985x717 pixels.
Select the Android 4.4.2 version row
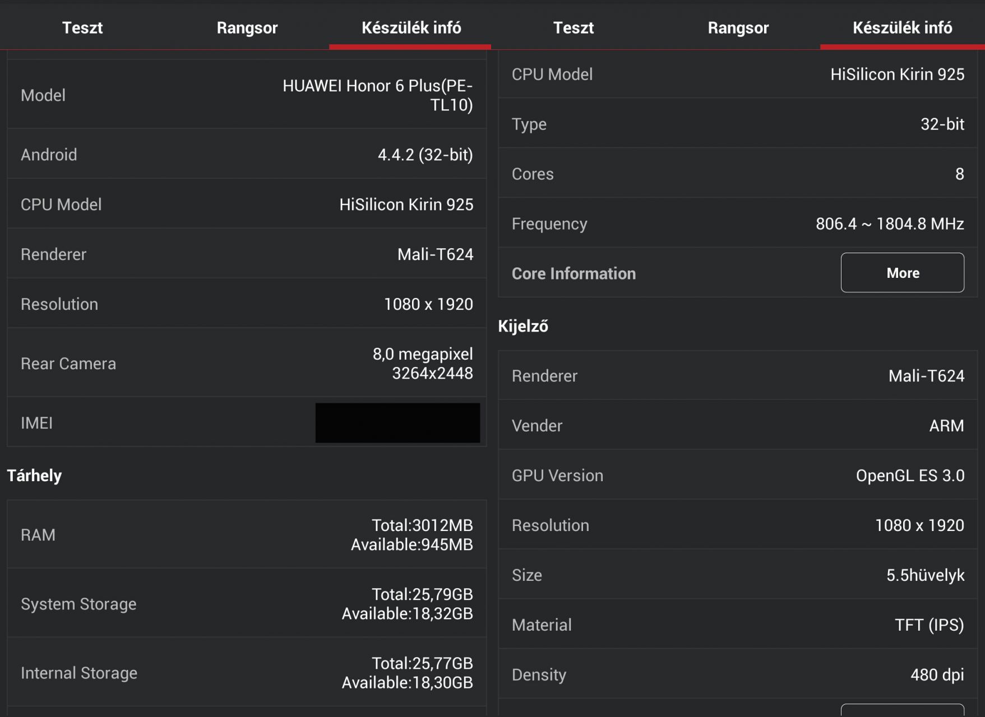pos(247,155)
